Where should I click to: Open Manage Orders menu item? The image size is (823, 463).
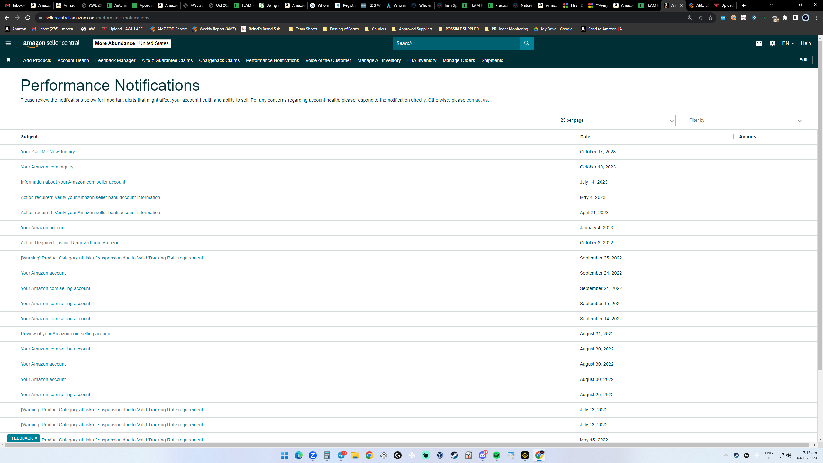click(458, 60)
